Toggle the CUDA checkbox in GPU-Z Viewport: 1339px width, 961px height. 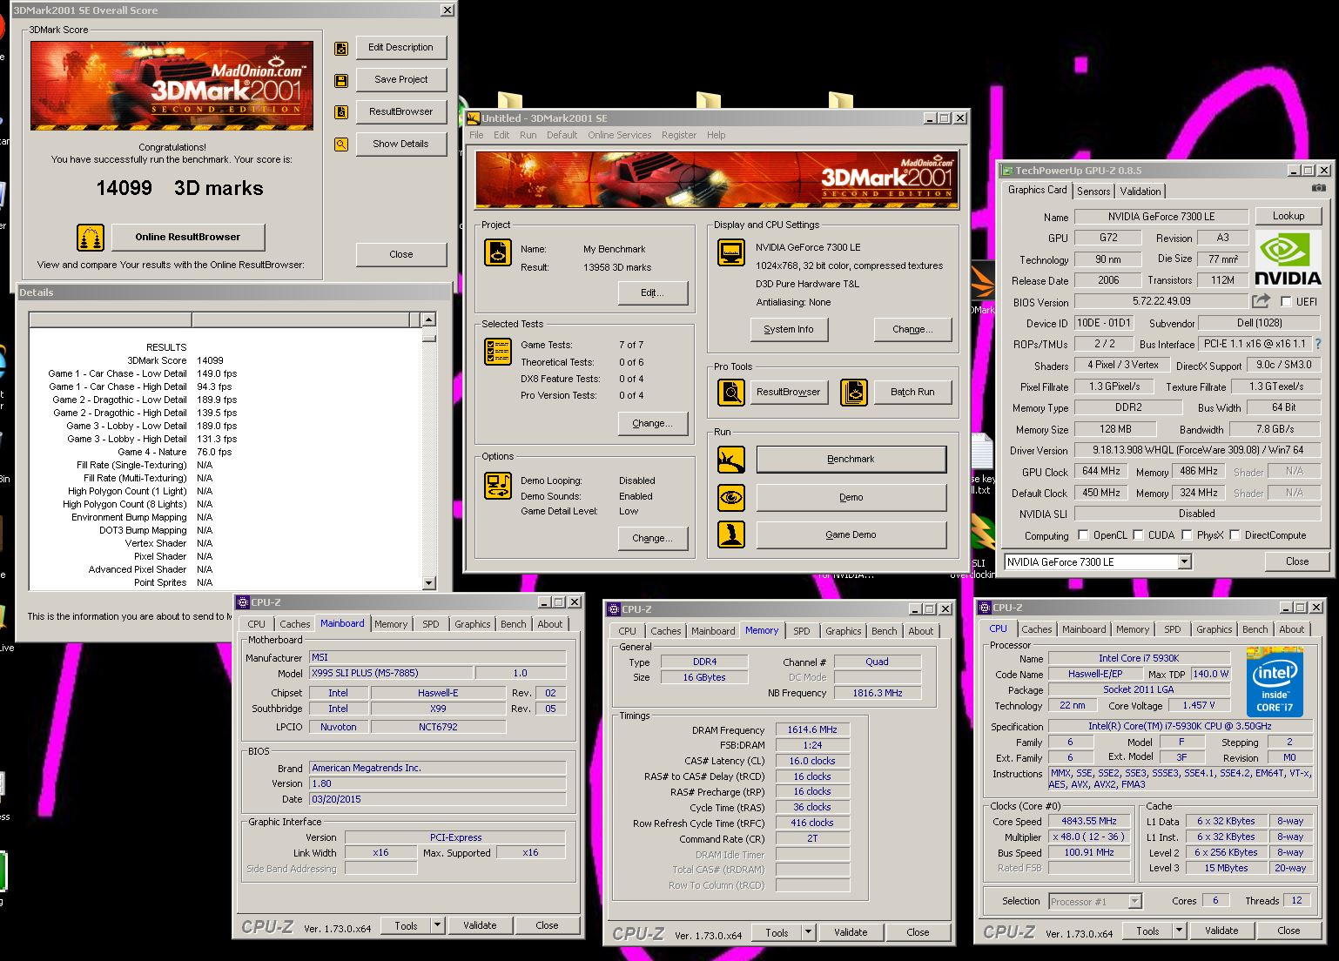point(1138,535)
